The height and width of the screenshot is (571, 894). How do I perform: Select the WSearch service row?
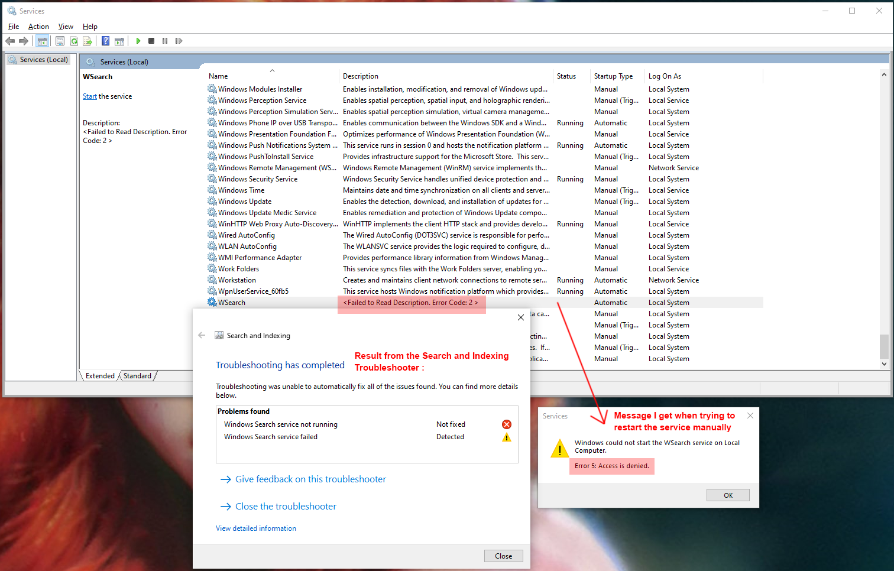tap(231, 302)
